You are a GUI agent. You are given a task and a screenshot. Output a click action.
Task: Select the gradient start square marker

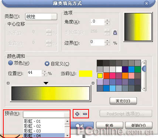8,83
